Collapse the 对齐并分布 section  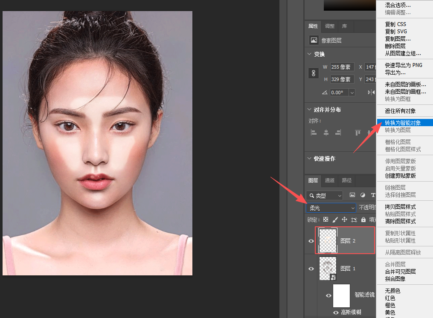[309, 110]
